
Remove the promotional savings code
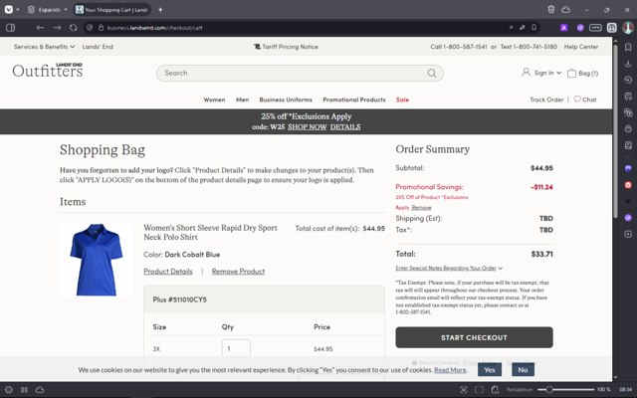point(421,207)
